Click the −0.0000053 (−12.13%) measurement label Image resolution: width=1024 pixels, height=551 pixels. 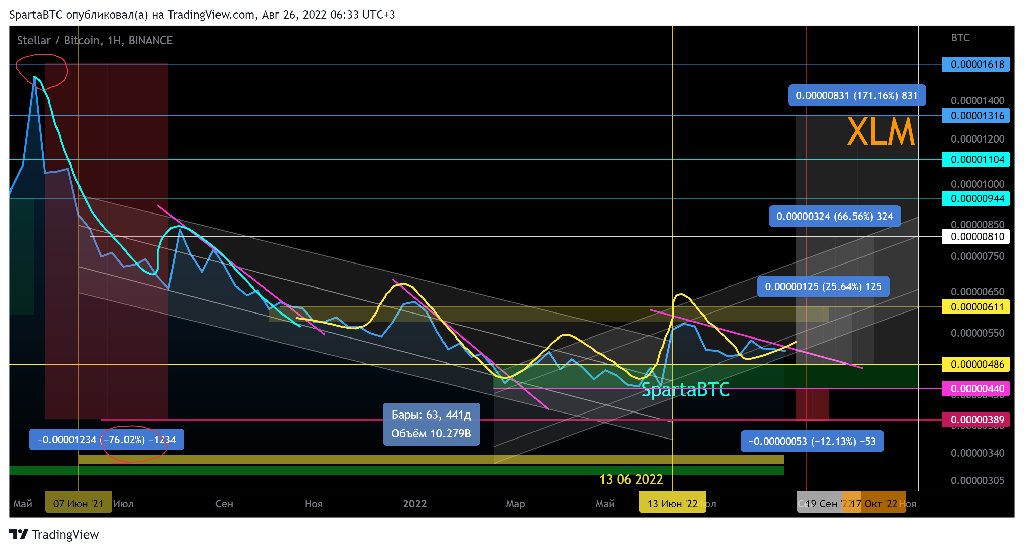tap(812, 442)
